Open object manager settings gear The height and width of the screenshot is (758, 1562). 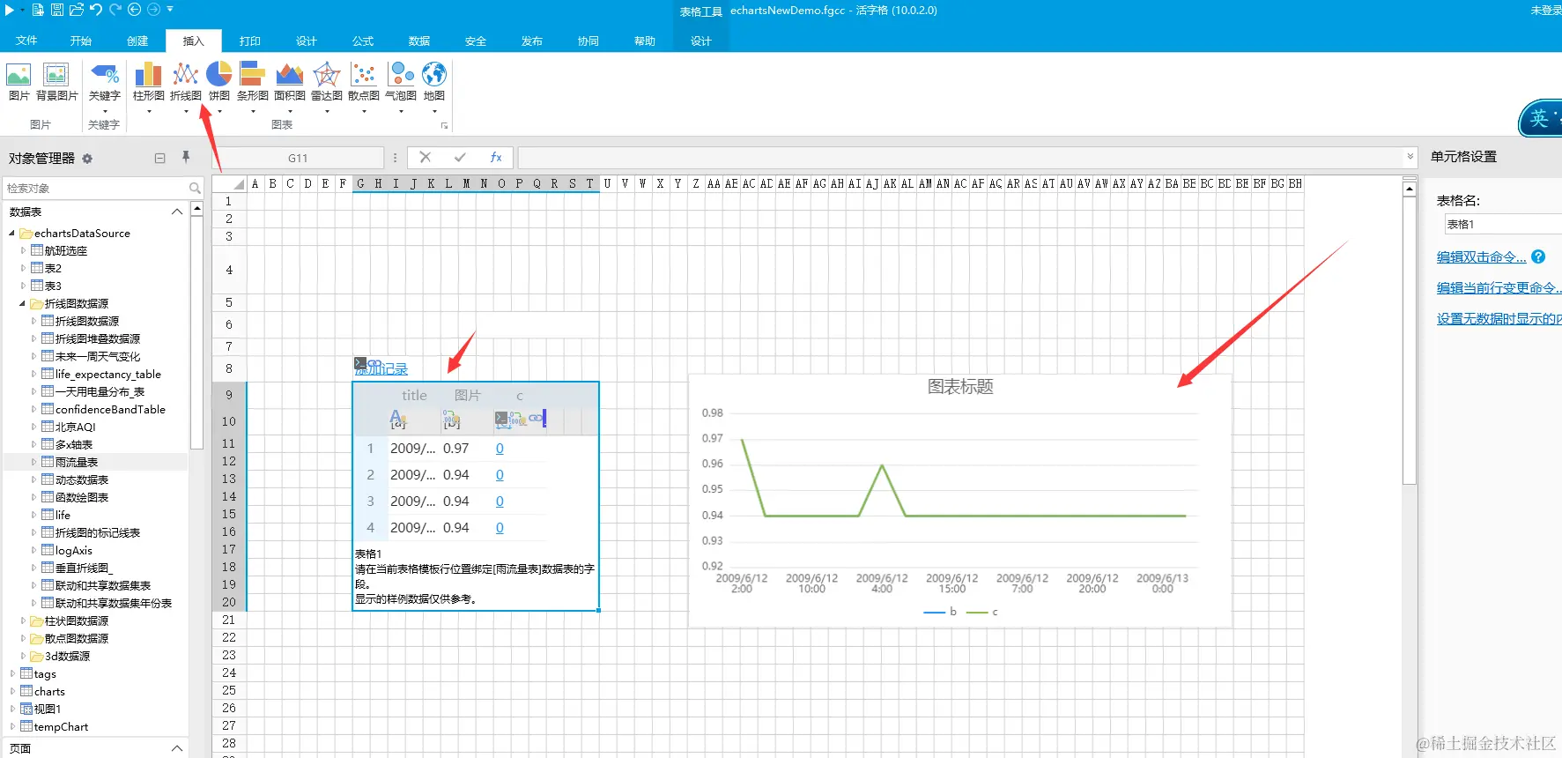click(x=87, y=159)
